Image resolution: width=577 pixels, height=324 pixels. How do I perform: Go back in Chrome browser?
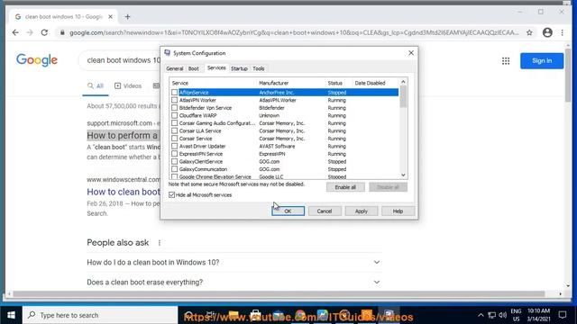pos(15,32)
